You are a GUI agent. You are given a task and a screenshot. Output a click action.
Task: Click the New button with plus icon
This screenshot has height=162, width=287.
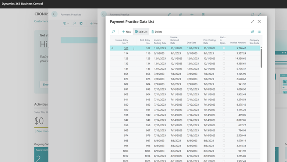126,32
